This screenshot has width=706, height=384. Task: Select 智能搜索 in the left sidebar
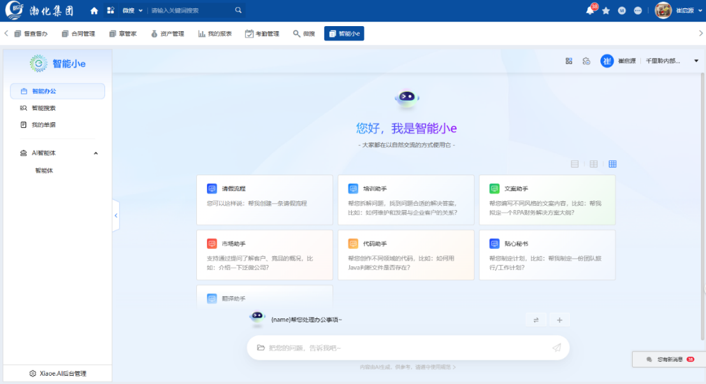tap(44, 108)
